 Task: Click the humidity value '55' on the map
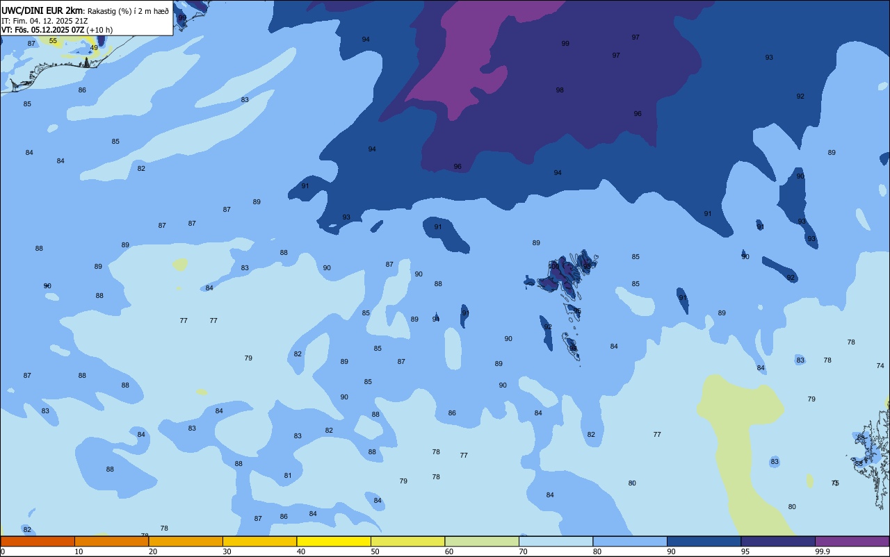[53, 41]
